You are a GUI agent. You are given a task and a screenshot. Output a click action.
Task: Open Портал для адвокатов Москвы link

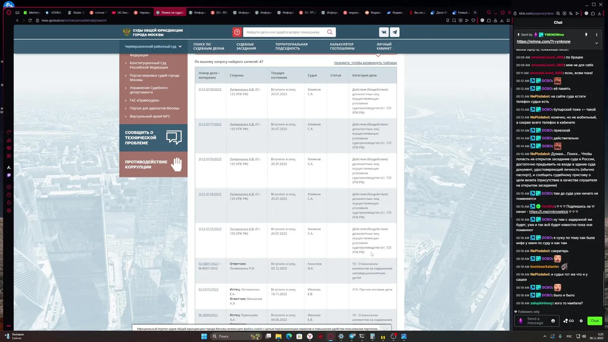tap(154, 108)
